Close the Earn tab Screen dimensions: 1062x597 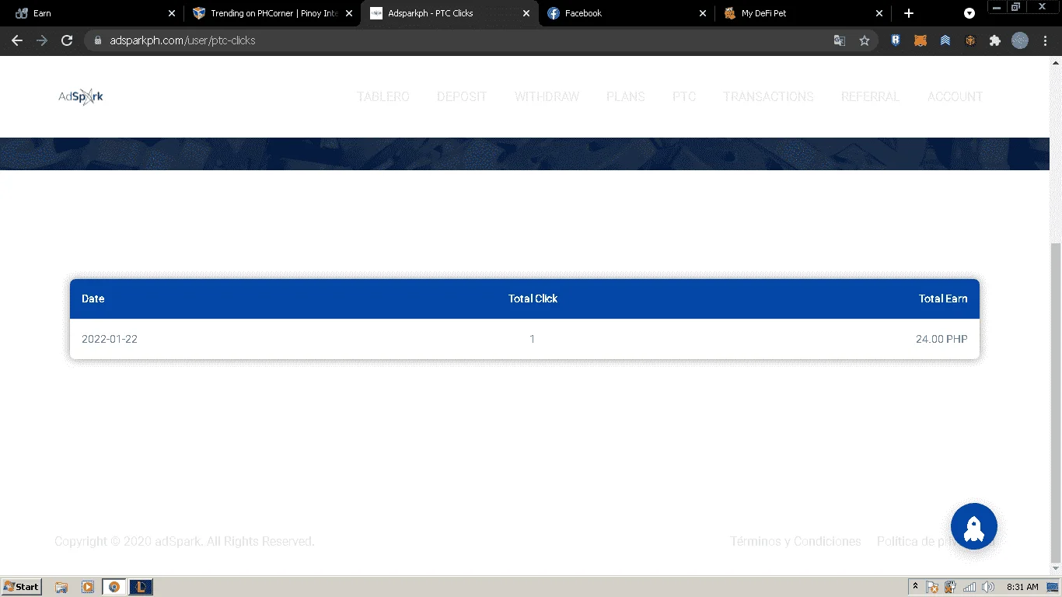pyautogui.click(x=172, y=13)
